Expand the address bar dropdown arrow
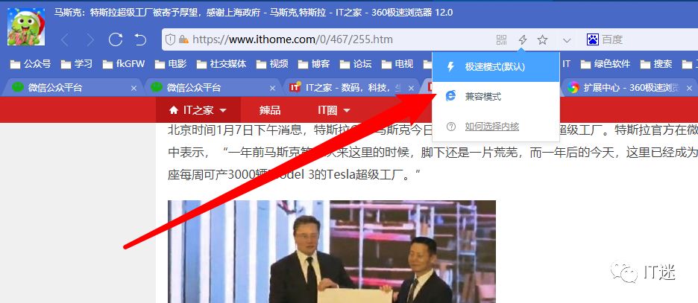The image size is (698, 303). point(567,40)
